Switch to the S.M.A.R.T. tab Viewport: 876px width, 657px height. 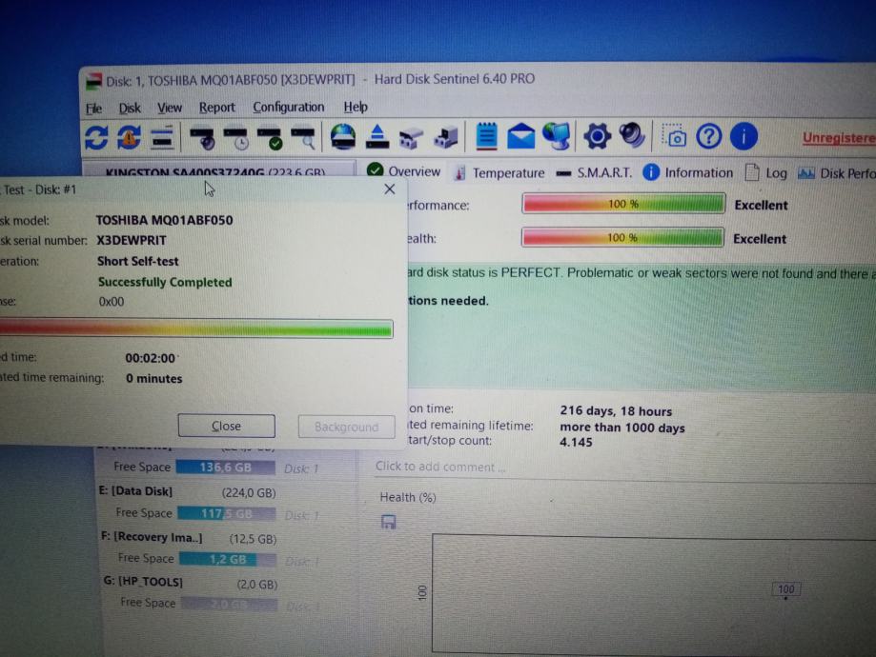[594, 173]
